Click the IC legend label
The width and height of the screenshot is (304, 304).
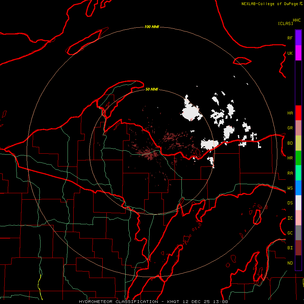coord(290,218)
